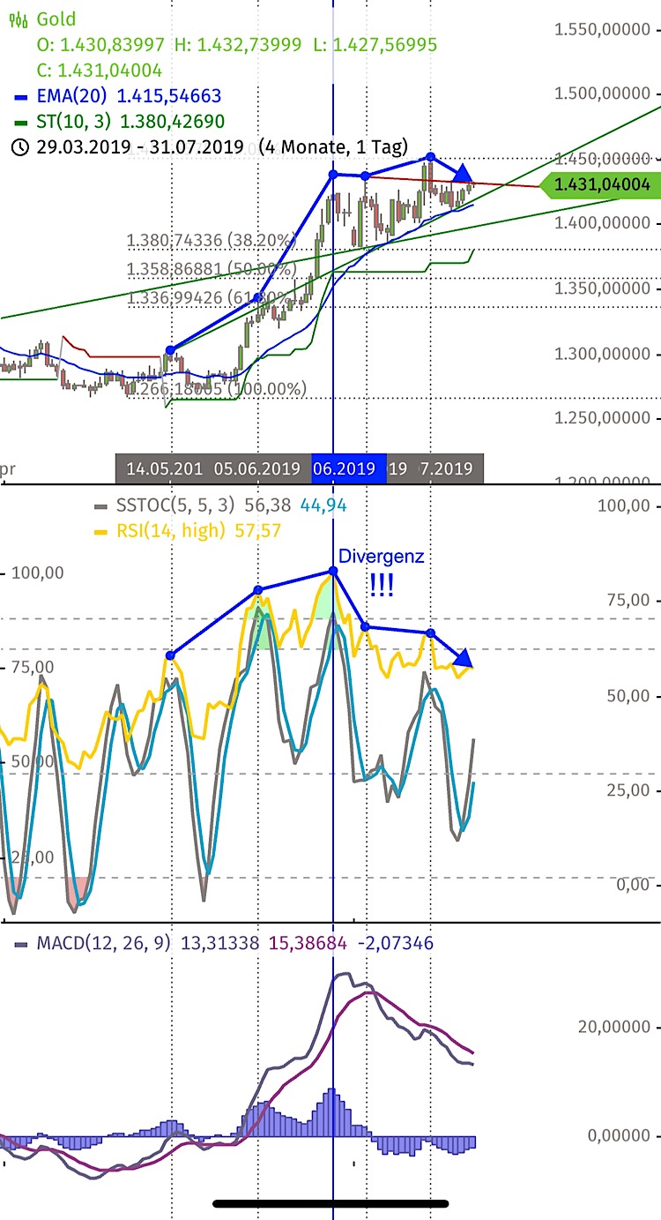Click the green 1.431,04004 price tag
Screen dimensions: 661x1220
point(600,185)
